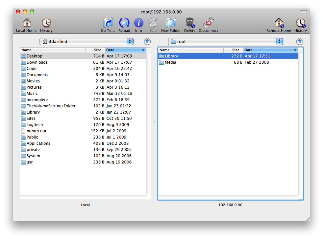Go up one level in local pane

pyautogui.click(x=147, y=41)
